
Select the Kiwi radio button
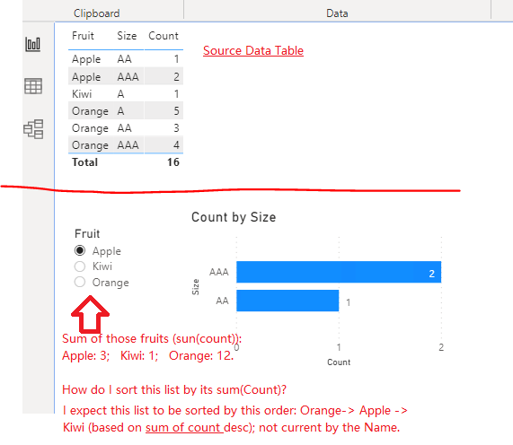point(80,266)
